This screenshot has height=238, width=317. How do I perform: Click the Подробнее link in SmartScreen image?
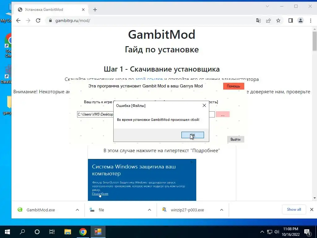coord(100,194)
